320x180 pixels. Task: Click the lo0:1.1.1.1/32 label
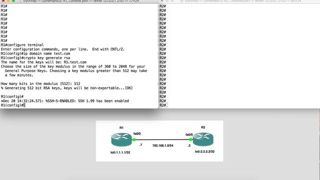[120, 152]
